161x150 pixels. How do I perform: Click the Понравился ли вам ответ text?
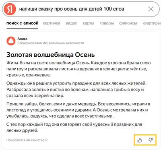pyautogui.click(x=27, y=140)
